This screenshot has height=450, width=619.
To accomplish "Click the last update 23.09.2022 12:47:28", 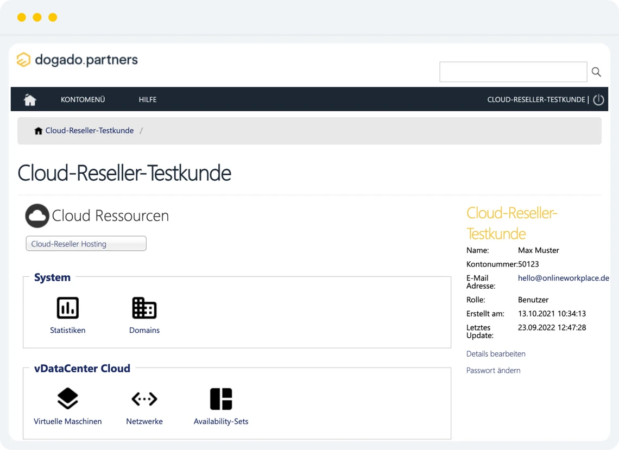I will pyautogui.click(x=552, y=328).
